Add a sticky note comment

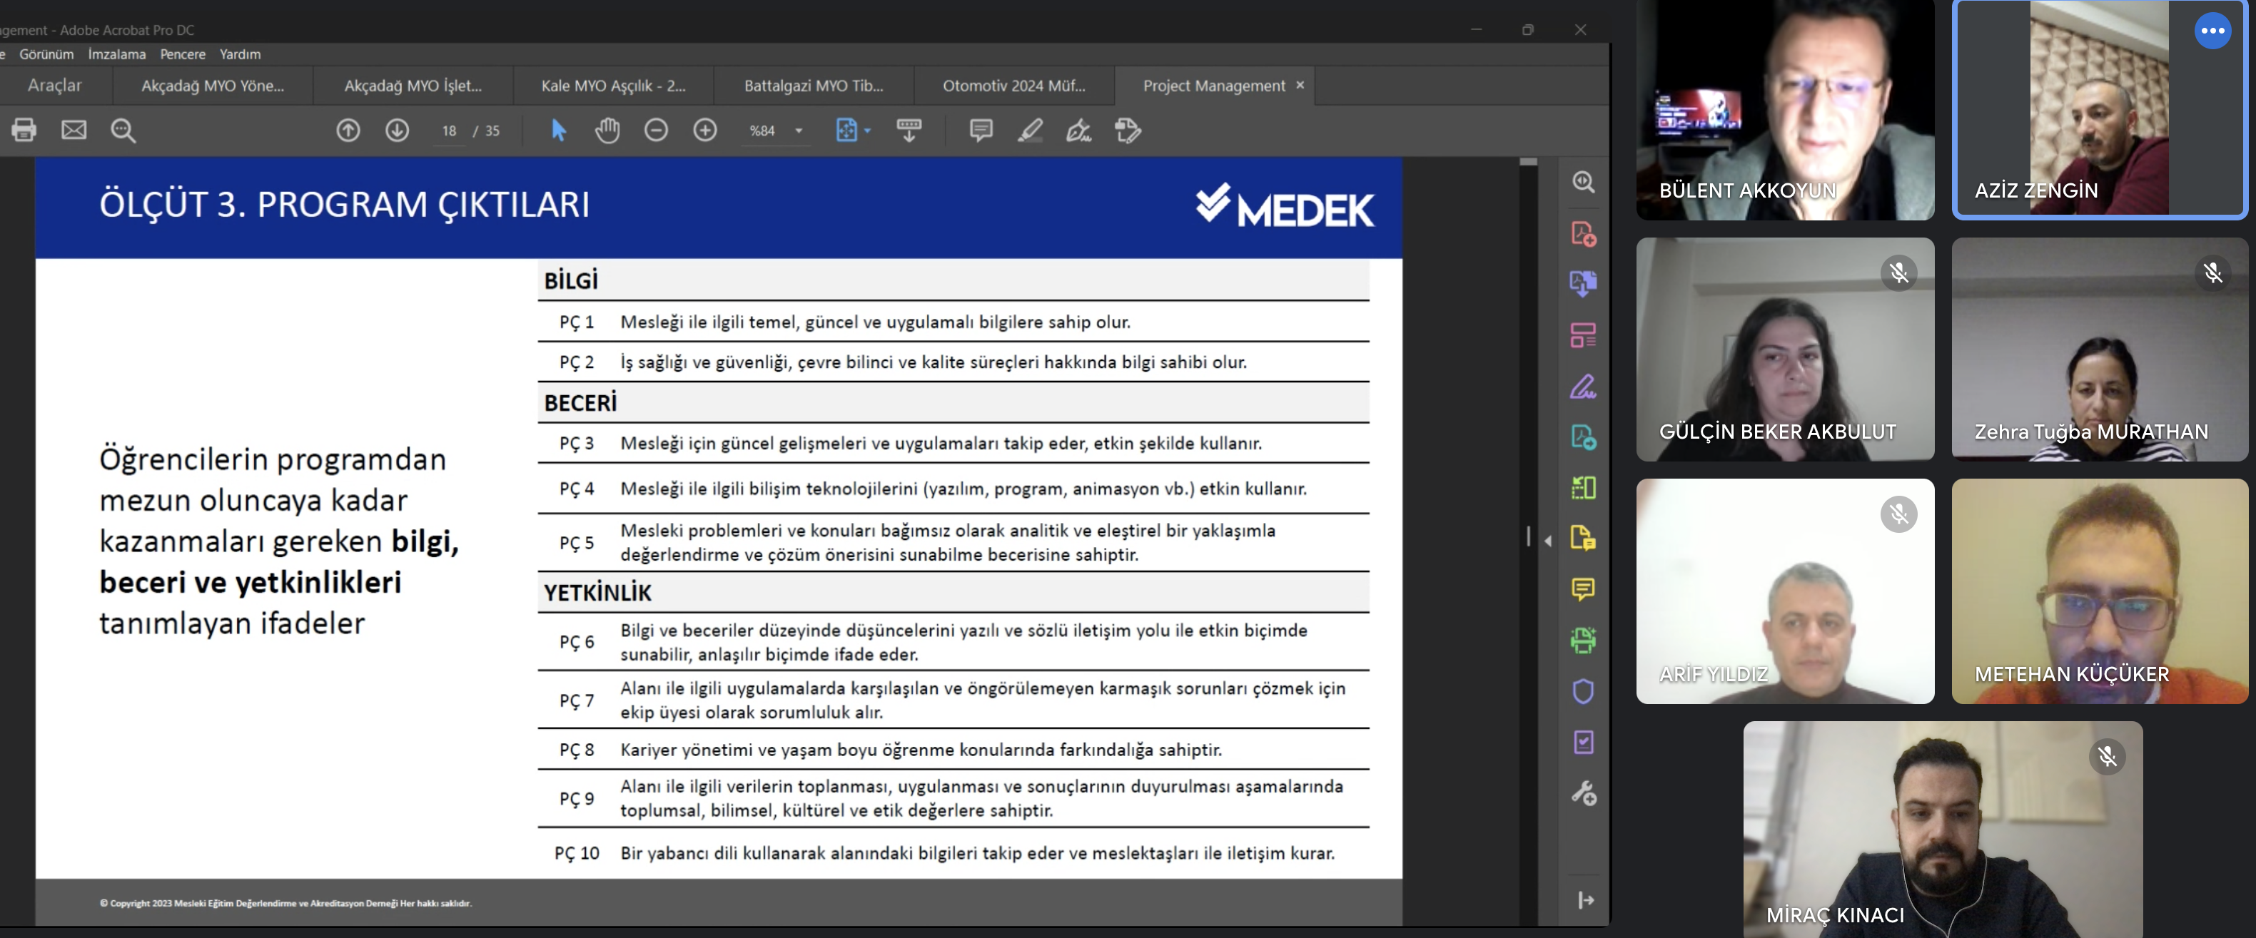click(x=981, y=131)
